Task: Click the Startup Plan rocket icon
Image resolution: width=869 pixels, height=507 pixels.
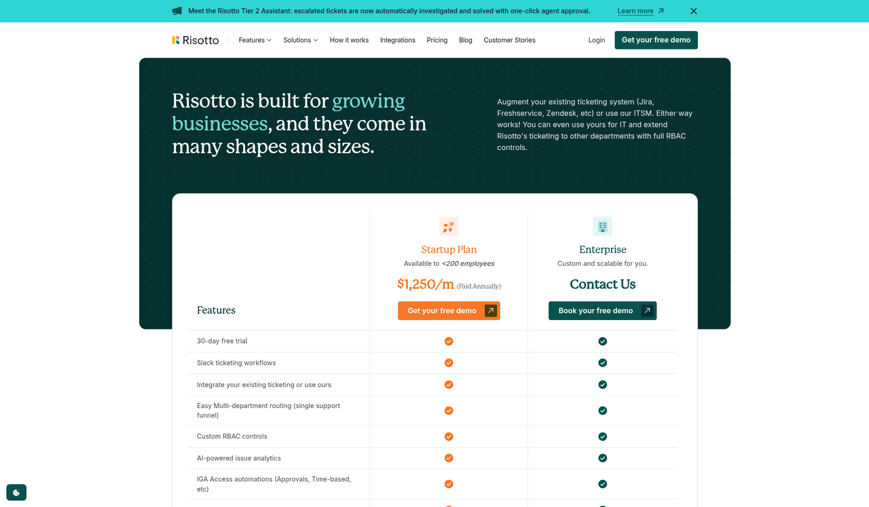Action: click(449, 226)
